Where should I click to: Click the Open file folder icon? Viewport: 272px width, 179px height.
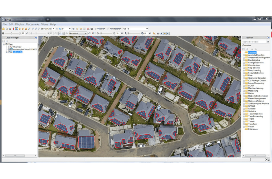pyautogui.click(x=3, y=29)
